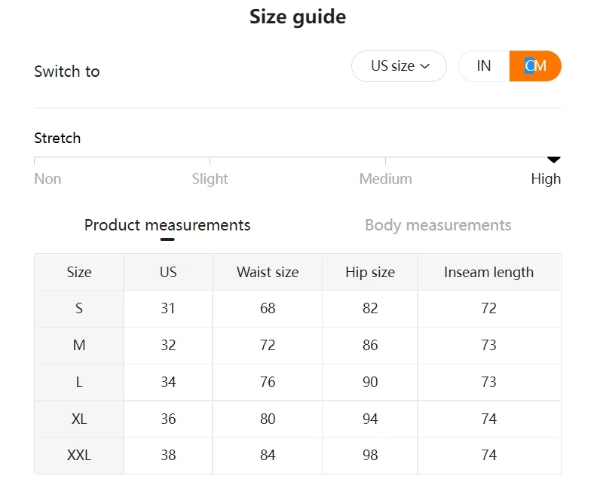
Task: Select the XL size row
Action: point(79,419)
